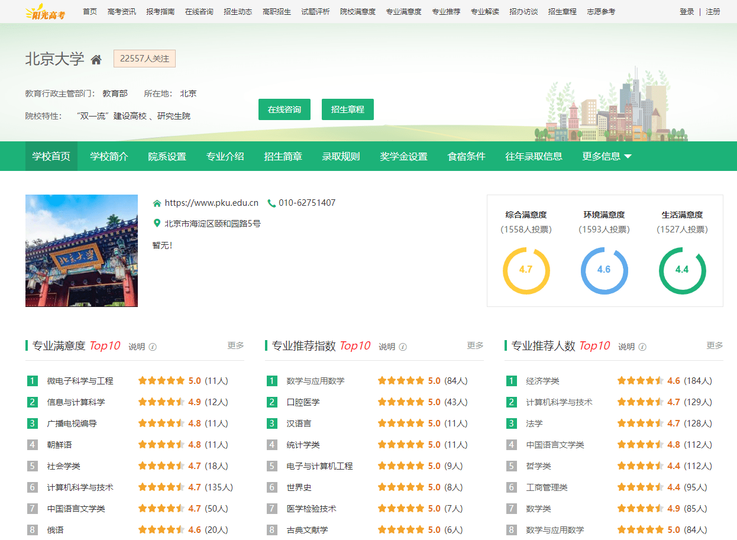737x540 pixels.
Task: Click the 阳光高考 site logo
Action: click(45, 12)
